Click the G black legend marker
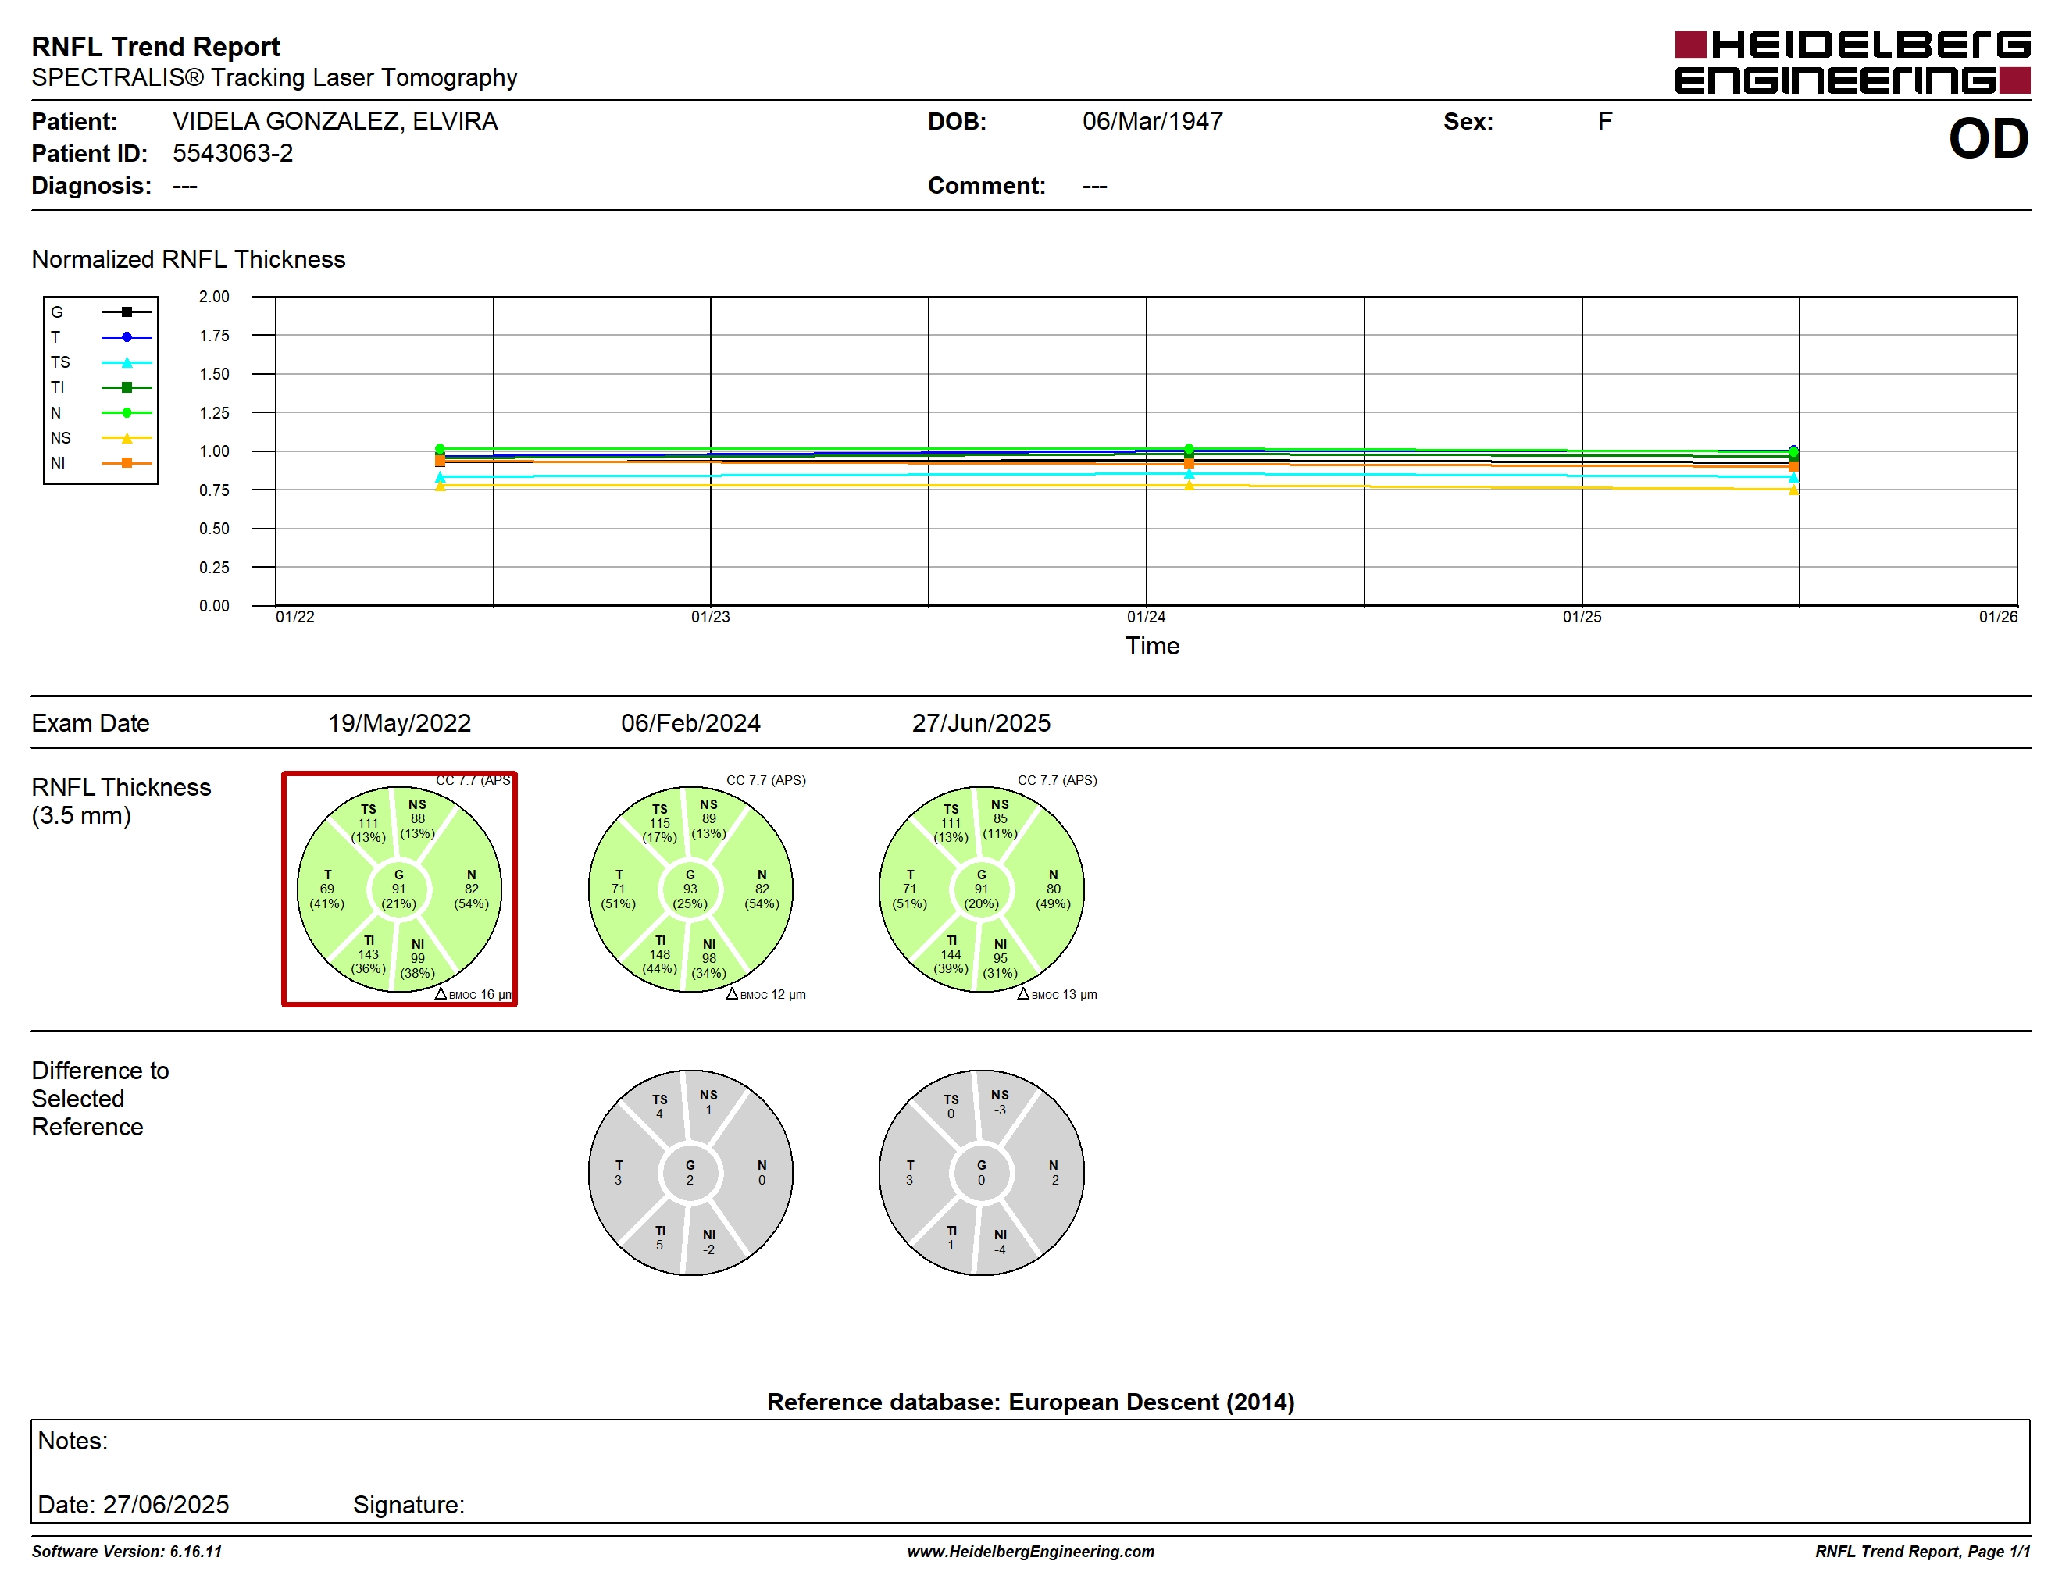The height and width of the screenshot is (1593, 2062). 127,312
